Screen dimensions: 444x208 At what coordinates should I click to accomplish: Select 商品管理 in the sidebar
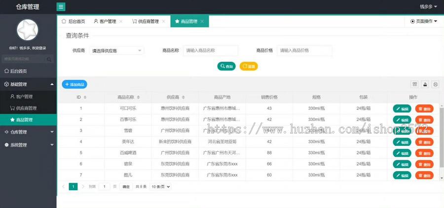click(28, 120)
